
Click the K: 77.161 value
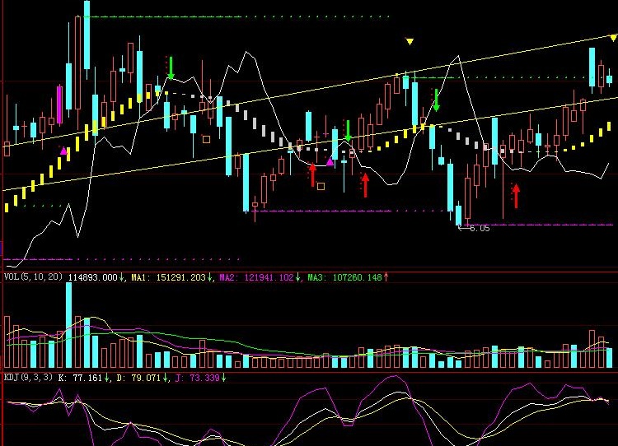tap(81, 378)
